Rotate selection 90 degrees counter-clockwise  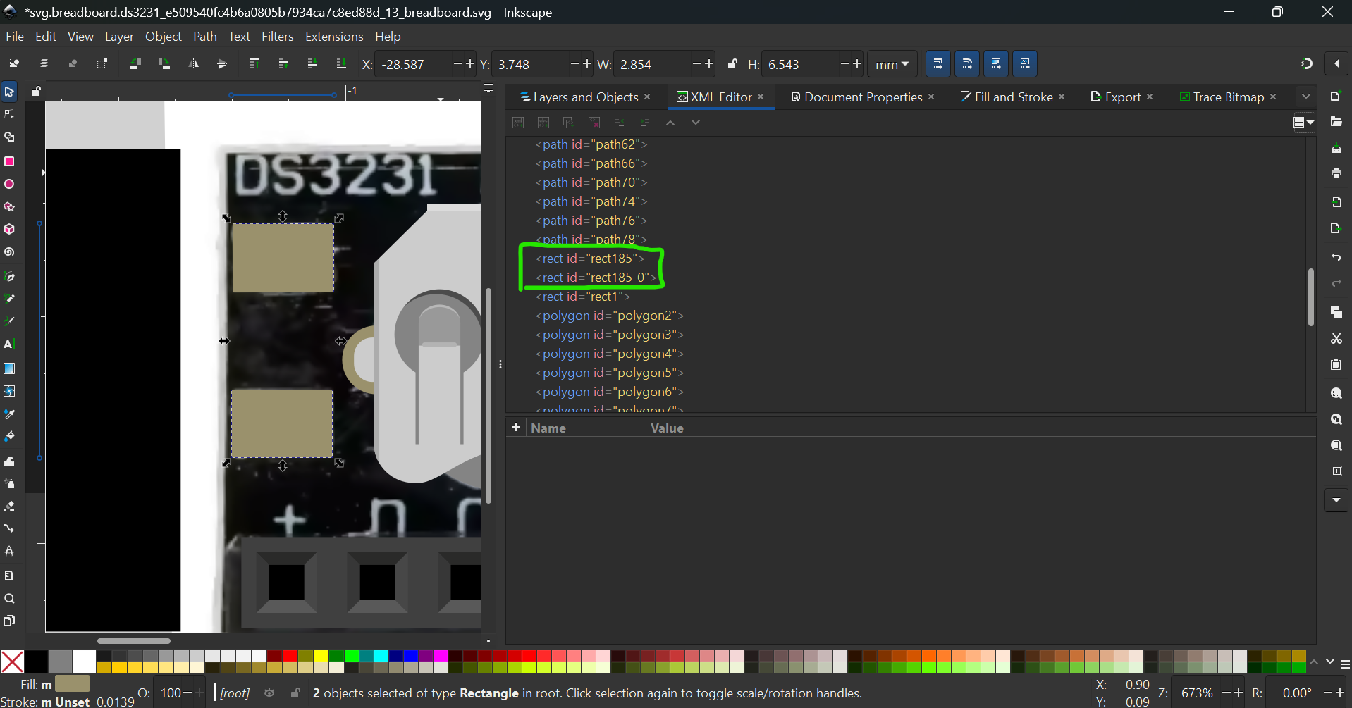click(x=135, y=64)
